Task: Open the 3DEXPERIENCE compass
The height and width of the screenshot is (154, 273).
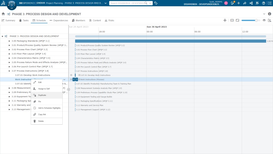Action: click(11, 5)
